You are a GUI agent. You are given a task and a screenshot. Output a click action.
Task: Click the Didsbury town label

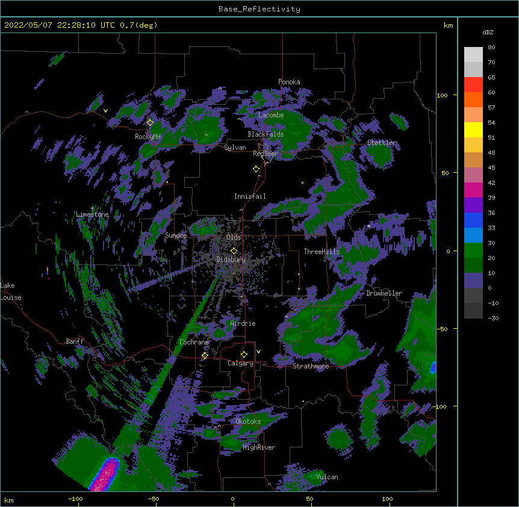231,260
